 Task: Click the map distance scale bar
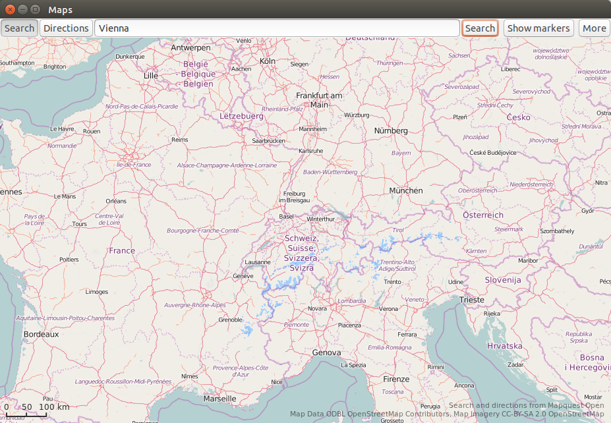pos(26,412)
